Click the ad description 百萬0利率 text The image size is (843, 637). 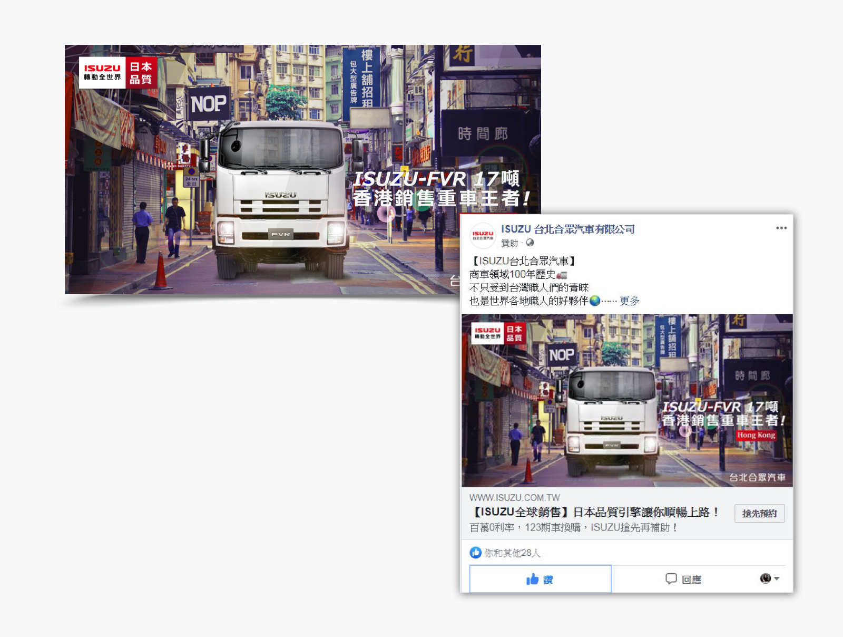(x=573, y=527)
